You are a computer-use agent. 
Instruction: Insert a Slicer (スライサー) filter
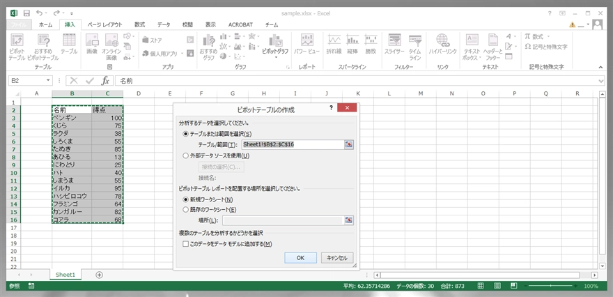(x=394, y=44)
